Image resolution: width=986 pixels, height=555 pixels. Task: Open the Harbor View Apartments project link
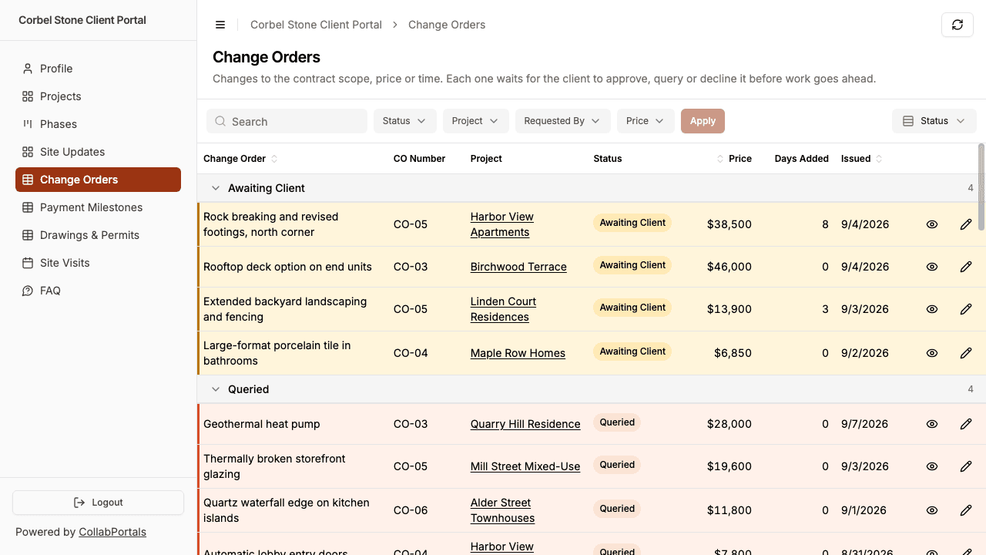pyautogui.click(x=501, y=224)
